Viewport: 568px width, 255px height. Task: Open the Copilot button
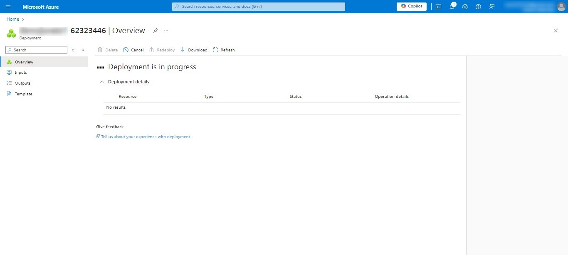[x=412, y=7]
